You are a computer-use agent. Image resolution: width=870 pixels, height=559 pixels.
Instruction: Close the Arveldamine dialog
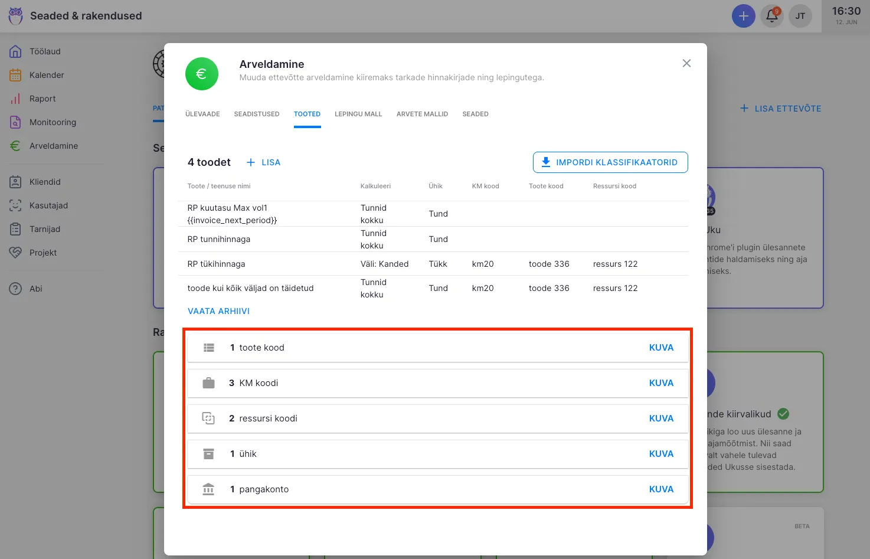pyautogui.click(x=686, y=63)
